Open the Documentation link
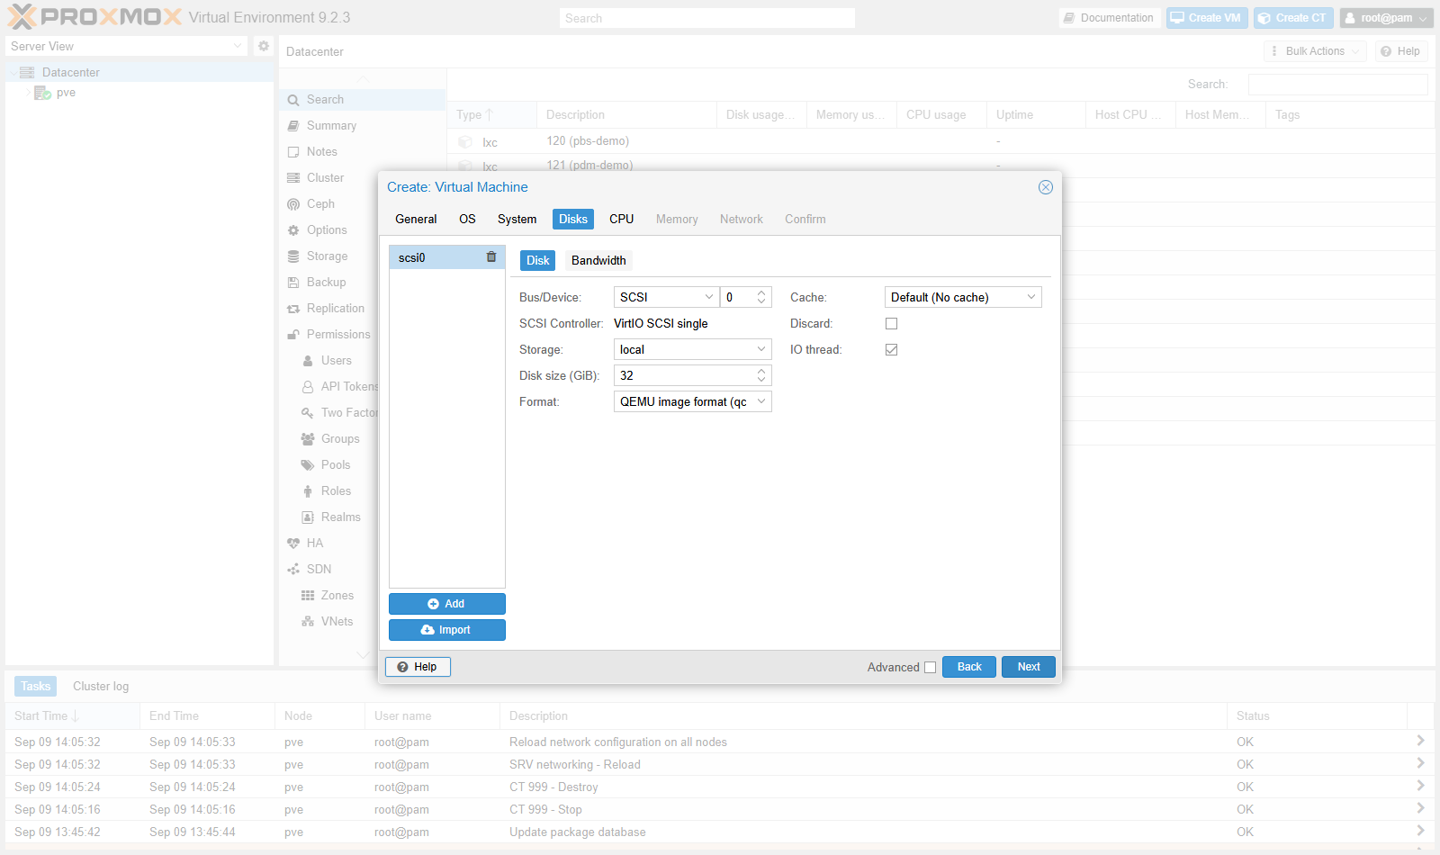This screenshot has width=1440, height=855. 1108,18
